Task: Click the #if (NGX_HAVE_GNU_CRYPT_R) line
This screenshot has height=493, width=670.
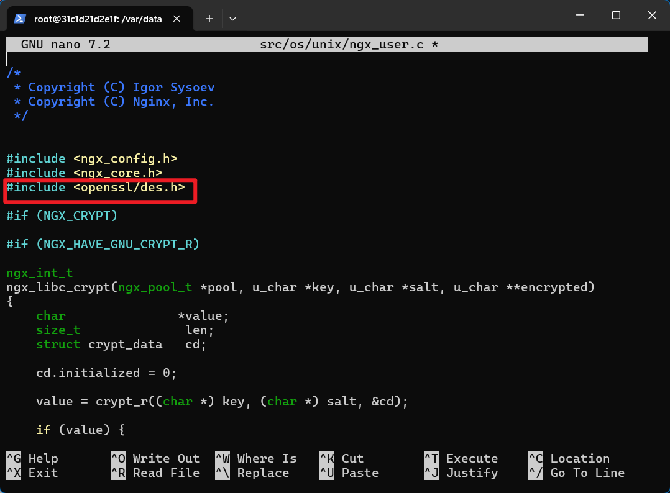Action: 103,244
